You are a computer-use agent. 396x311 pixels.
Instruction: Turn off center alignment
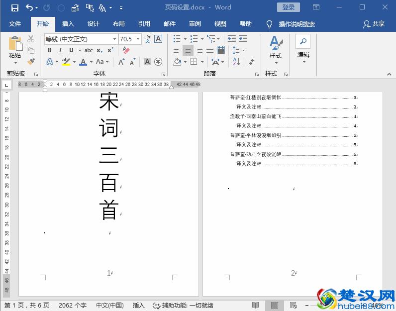pos(188,50)
